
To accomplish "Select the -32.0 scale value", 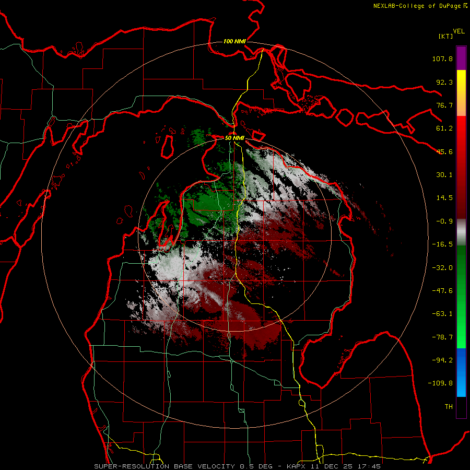I will coord(442,268).
